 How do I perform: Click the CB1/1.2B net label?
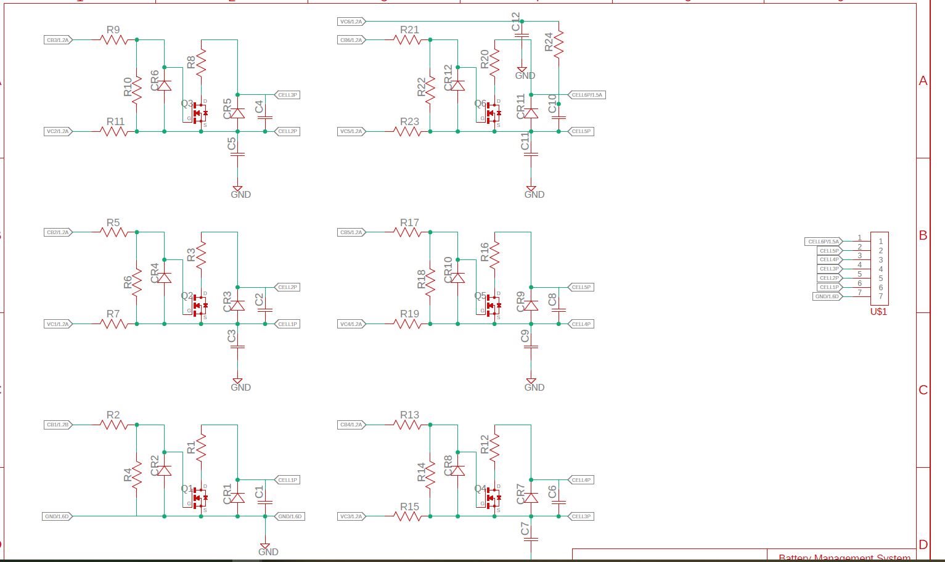coord(59,425)
